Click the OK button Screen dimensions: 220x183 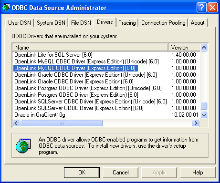[82, 173]
